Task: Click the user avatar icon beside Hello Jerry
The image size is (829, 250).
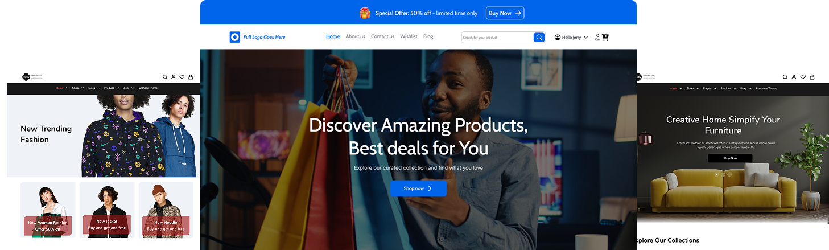Action: [x=558, y=38]
